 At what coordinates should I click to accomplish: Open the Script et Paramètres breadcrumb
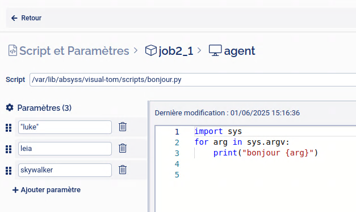(74, 51)
